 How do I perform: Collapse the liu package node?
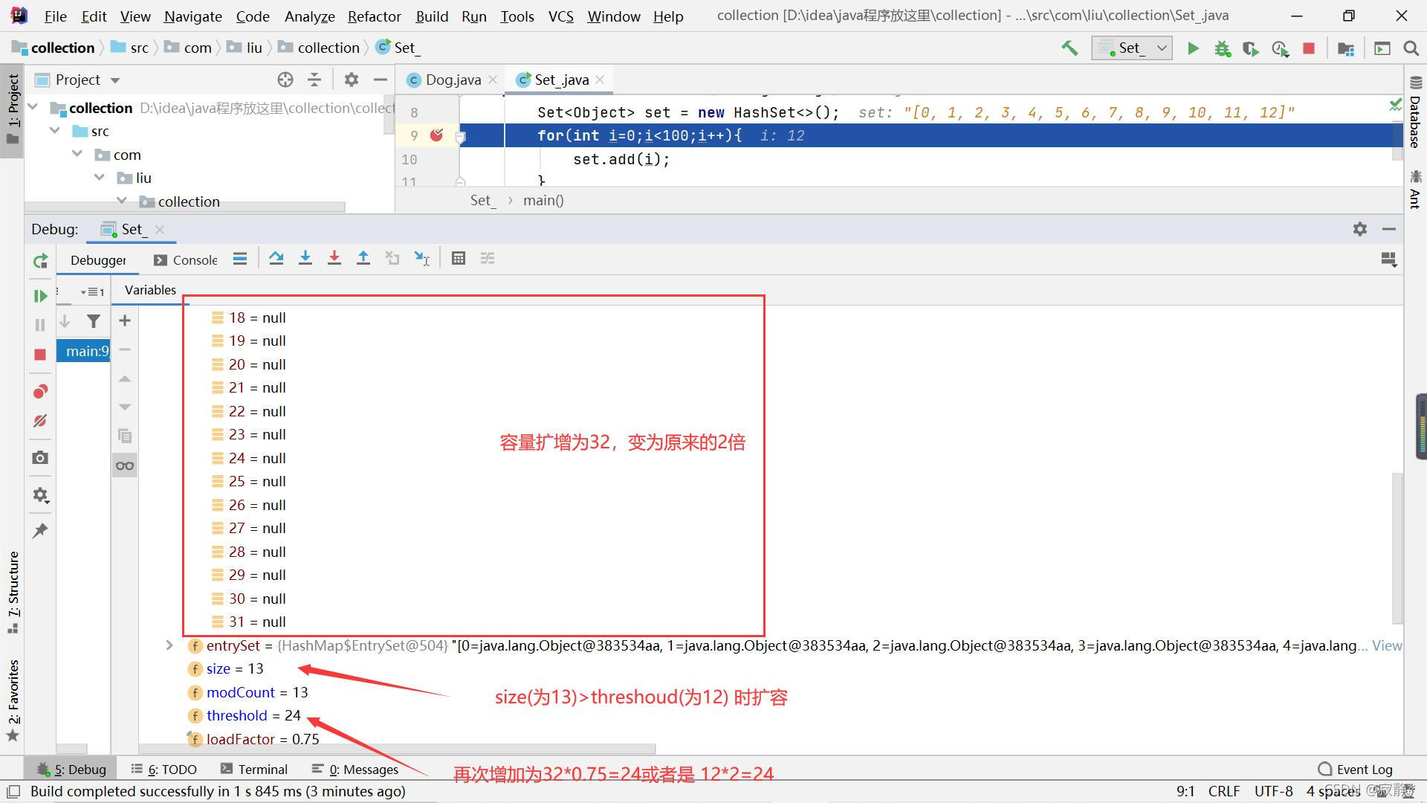pos(100,178)
